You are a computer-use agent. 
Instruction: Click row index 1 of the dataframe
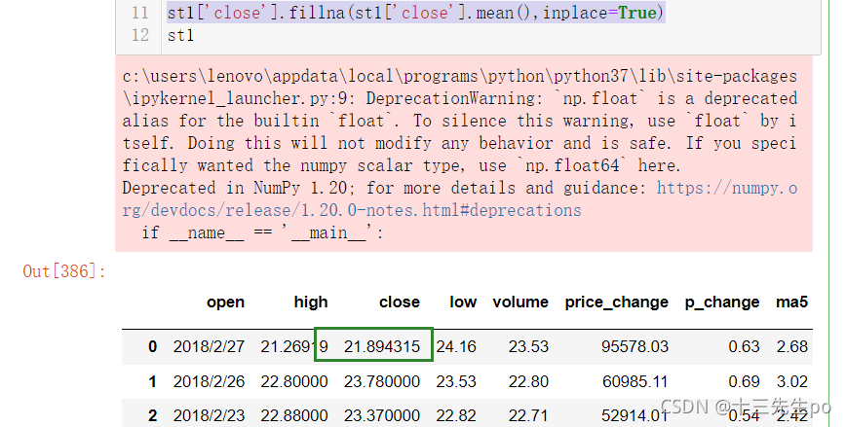153,381
